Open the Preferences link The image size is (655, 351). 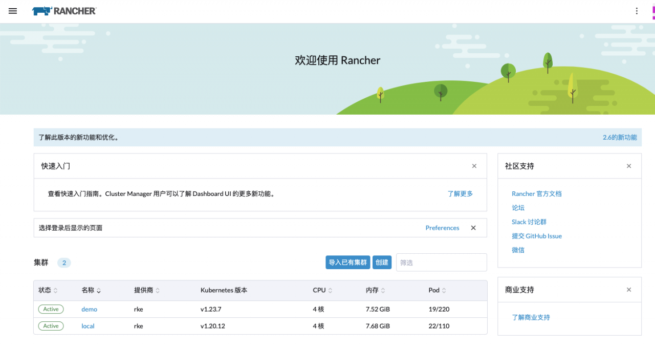click(442, 228)
